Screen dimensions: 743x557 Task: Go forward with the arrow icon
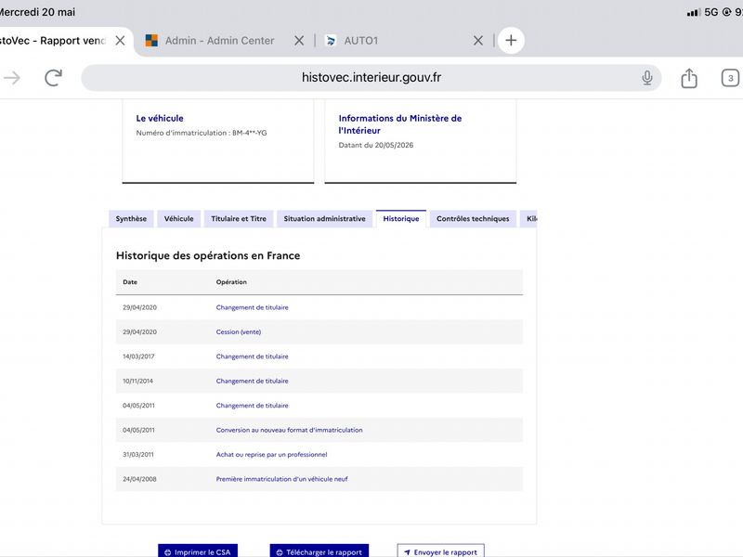(12, 78)
